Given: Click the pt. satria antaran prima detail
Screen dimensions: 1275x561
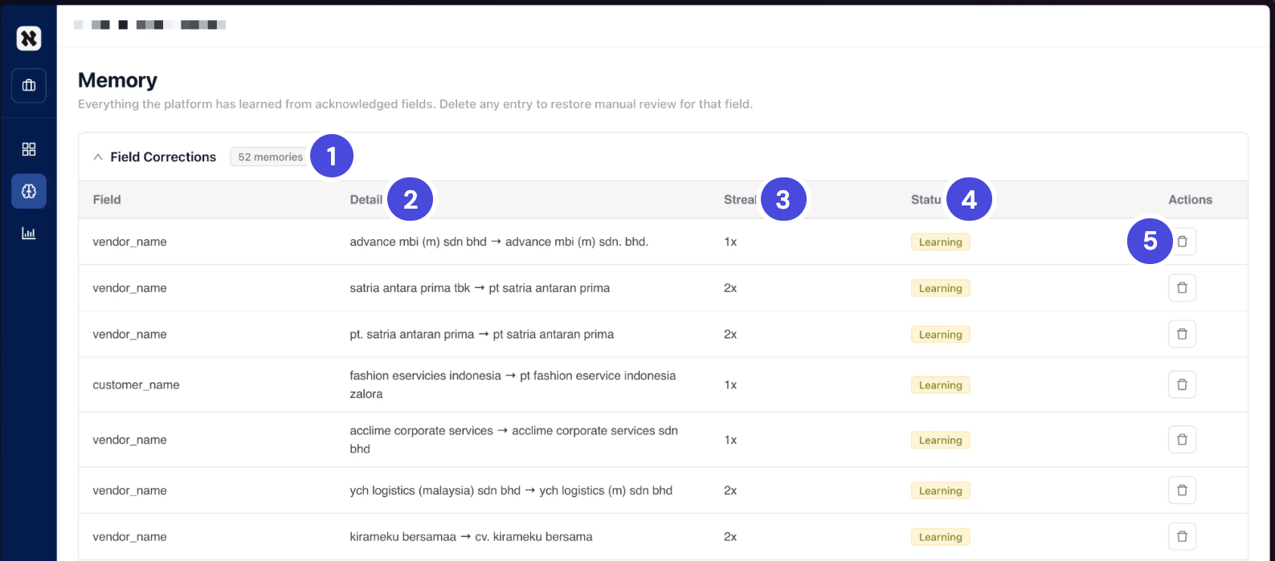Looking at the screenshot, I should 481,335.
